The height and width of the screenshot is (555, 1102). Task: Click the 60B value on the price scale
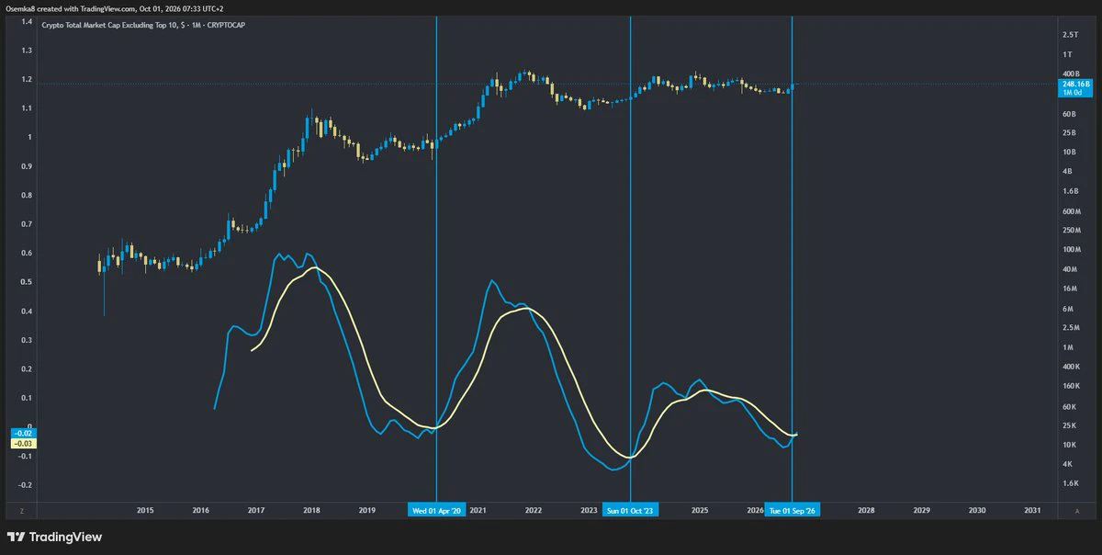point(1069,114)
